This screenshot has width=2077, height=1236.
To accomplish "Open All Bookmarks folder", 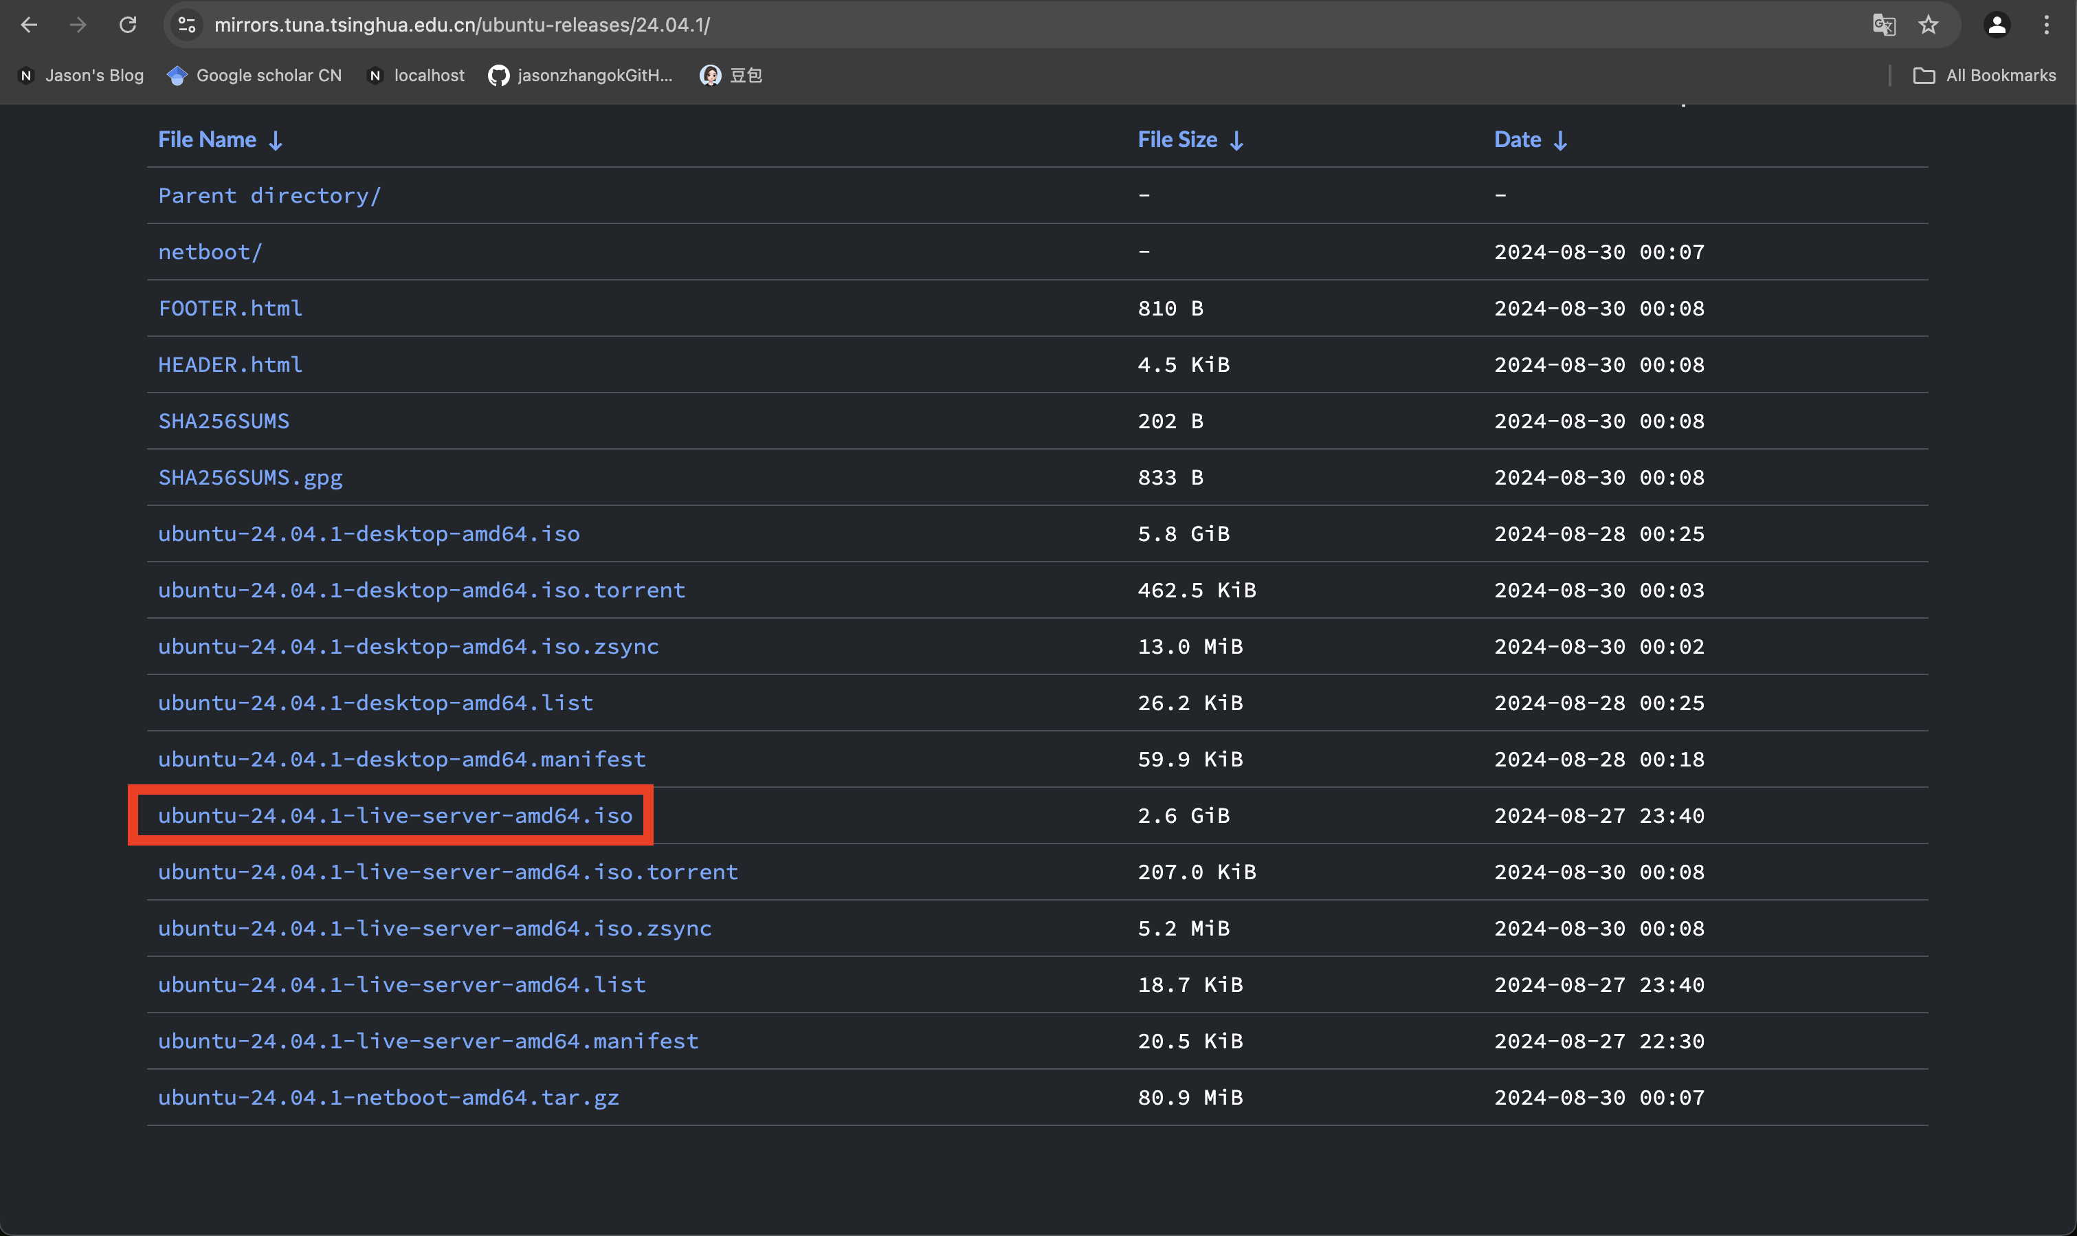I will (1985, 76).
